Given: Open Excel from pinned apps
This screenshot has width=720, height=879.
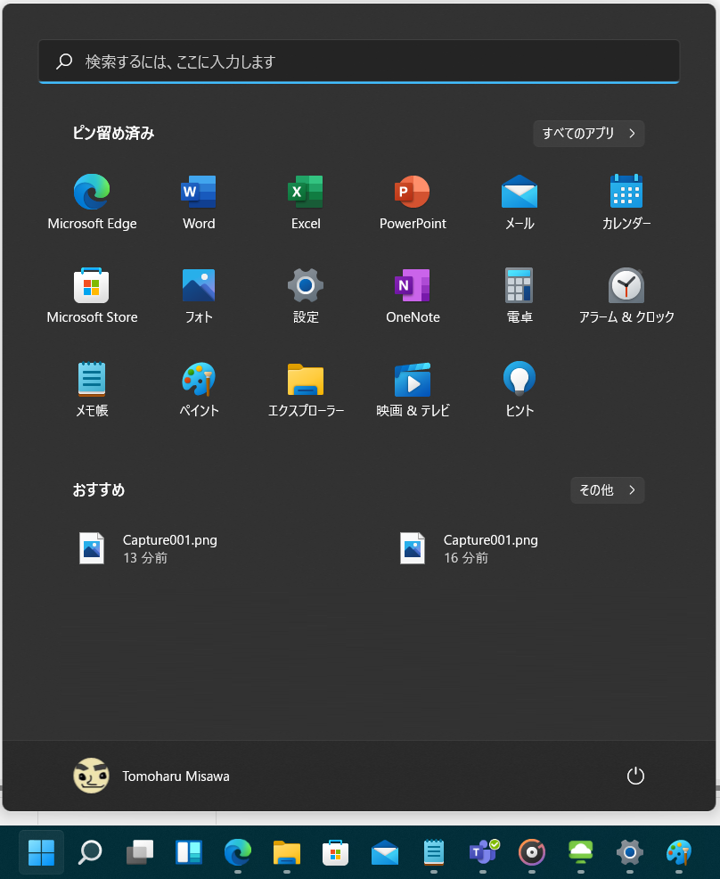Looking at the screenshot, I should coord(306,202).
